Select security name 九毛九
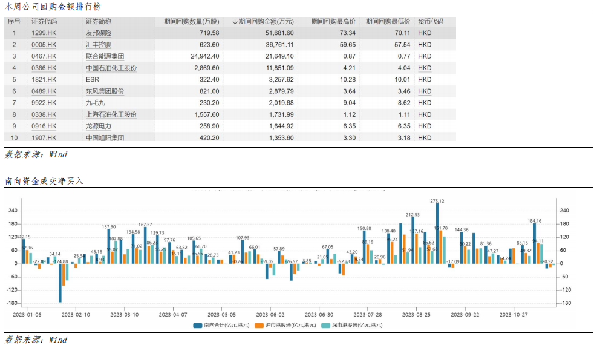The image size is (597, 348). [96, 103]
